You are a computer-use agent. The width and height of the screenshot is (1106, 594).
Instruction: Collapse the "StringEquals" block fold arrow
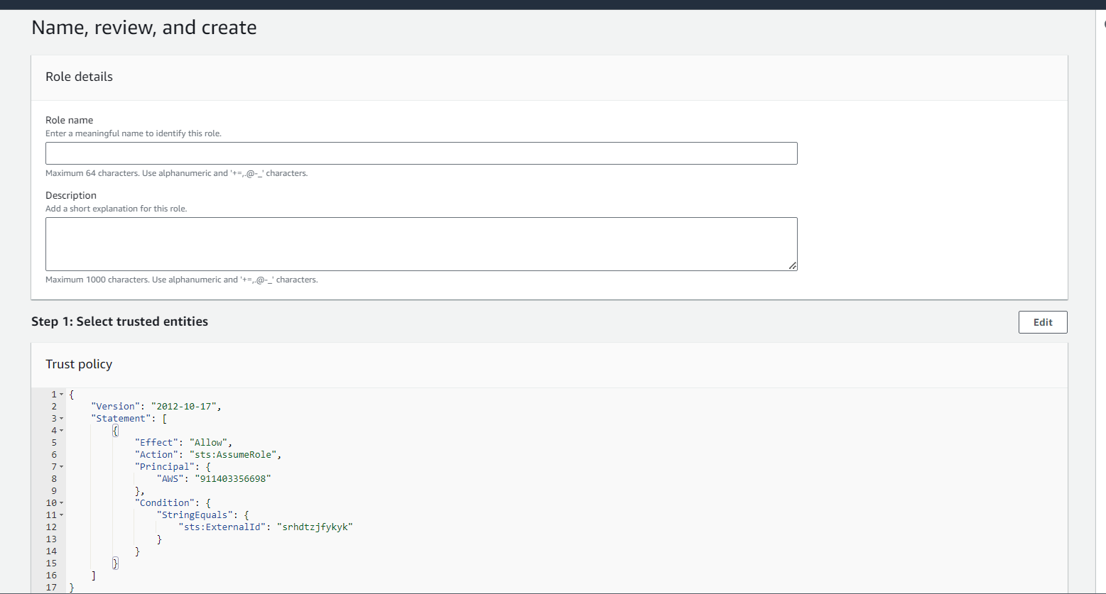(x=62, y=515)
